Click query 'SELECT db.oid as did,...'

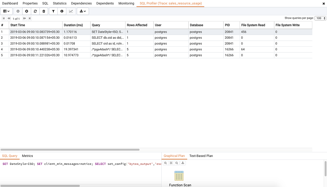107,38
